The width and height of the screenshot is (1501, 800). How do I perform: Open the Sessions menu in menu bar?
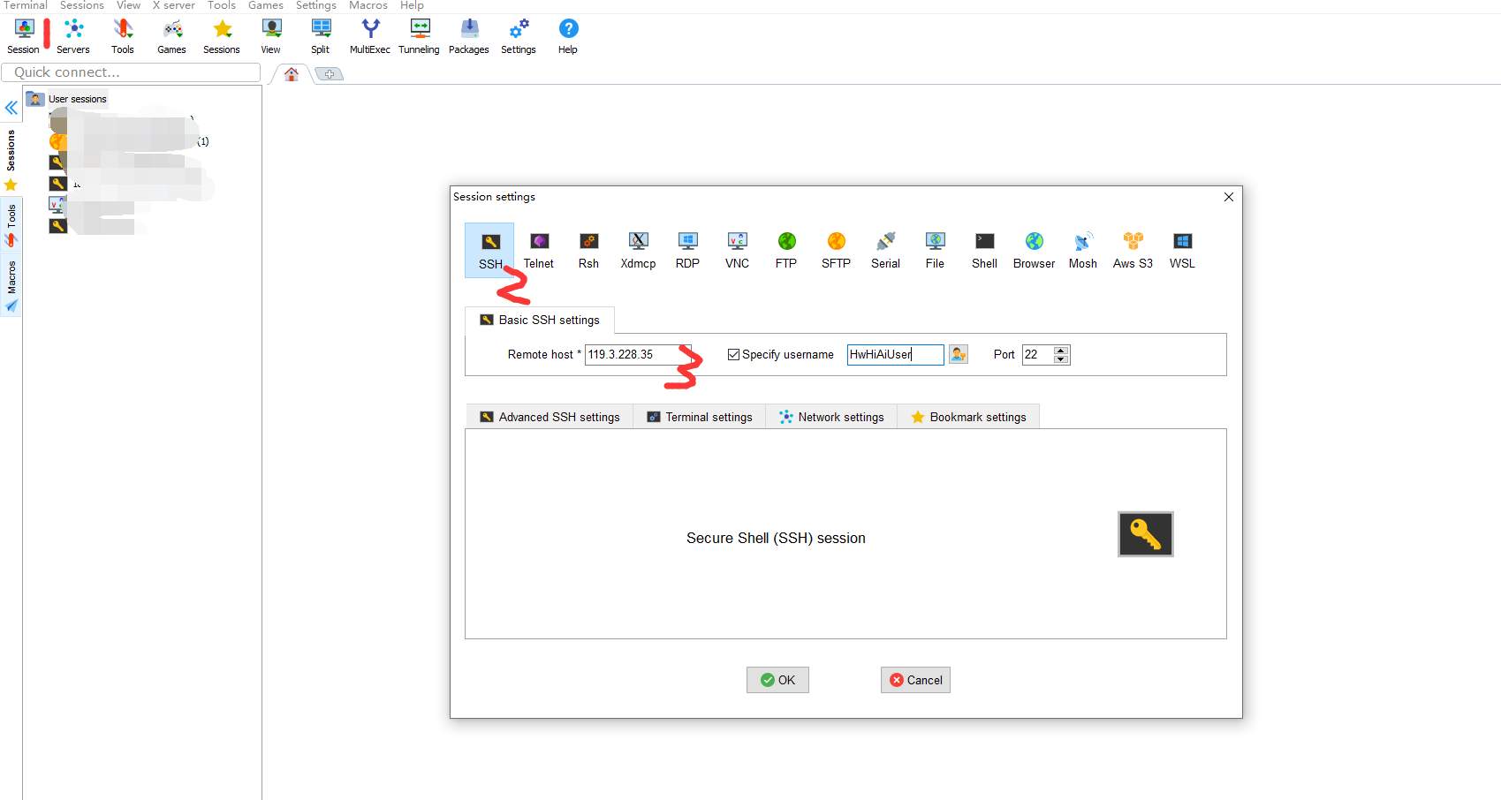[82, 5]
